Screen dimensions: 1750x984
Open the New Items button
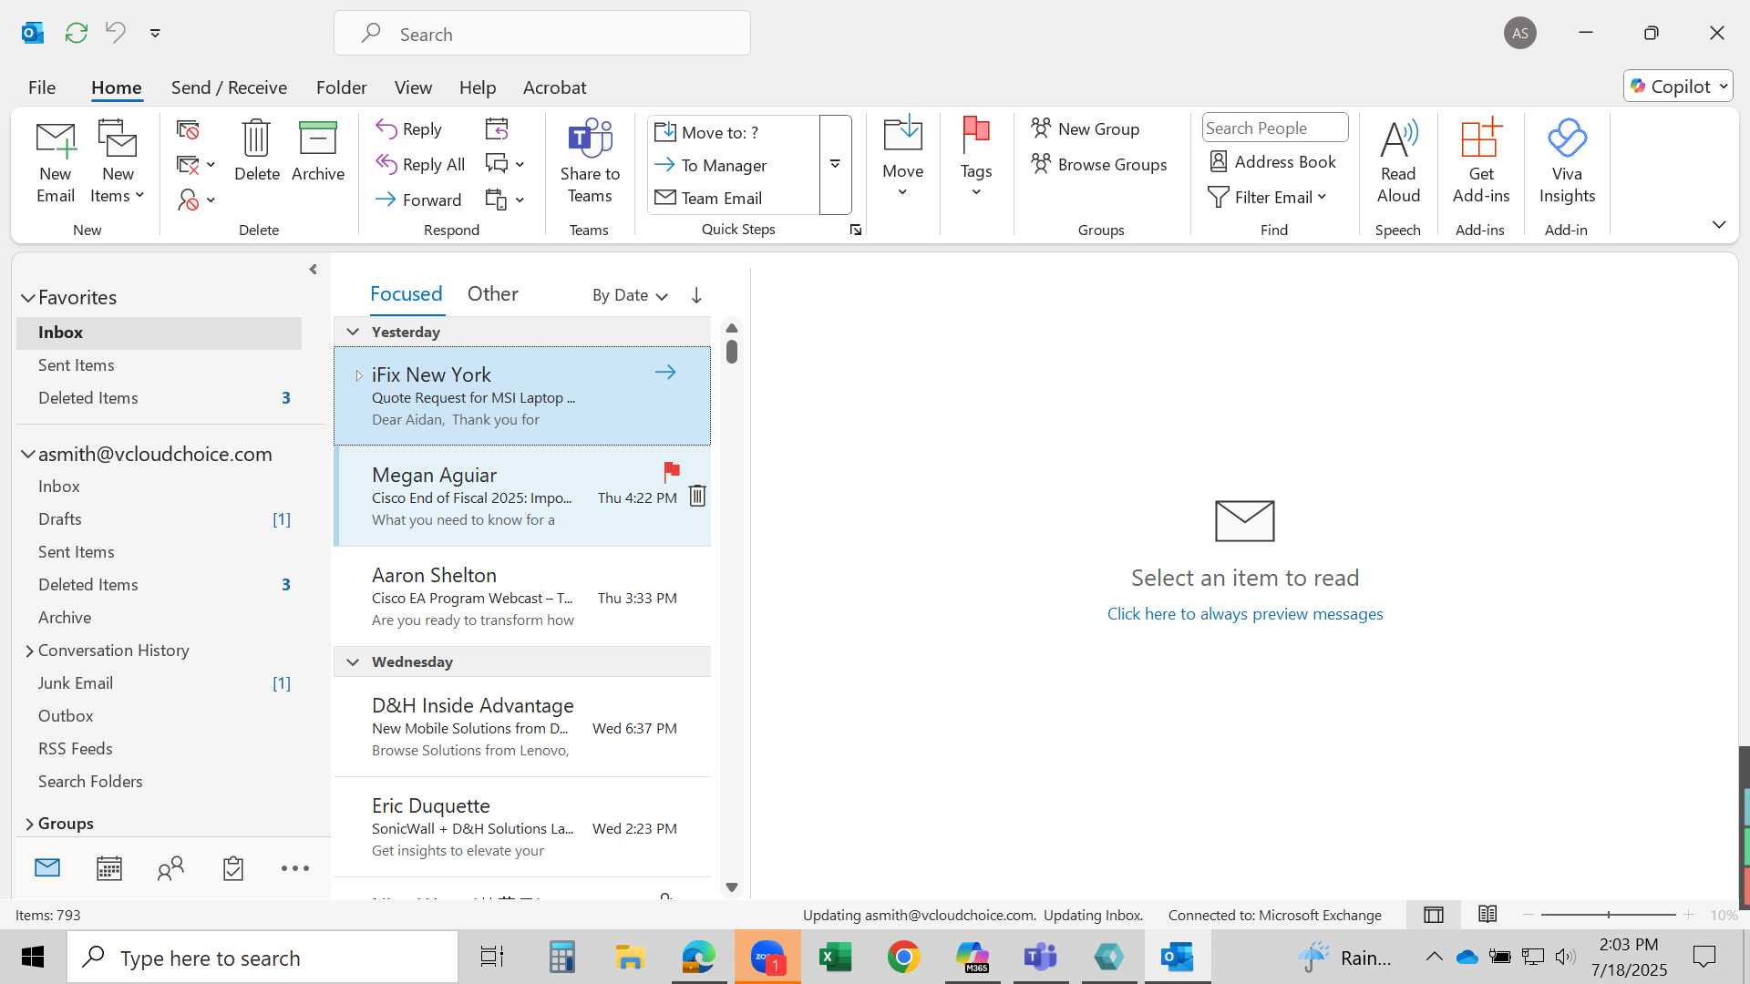pyautogui.click(x=118, y=162)
